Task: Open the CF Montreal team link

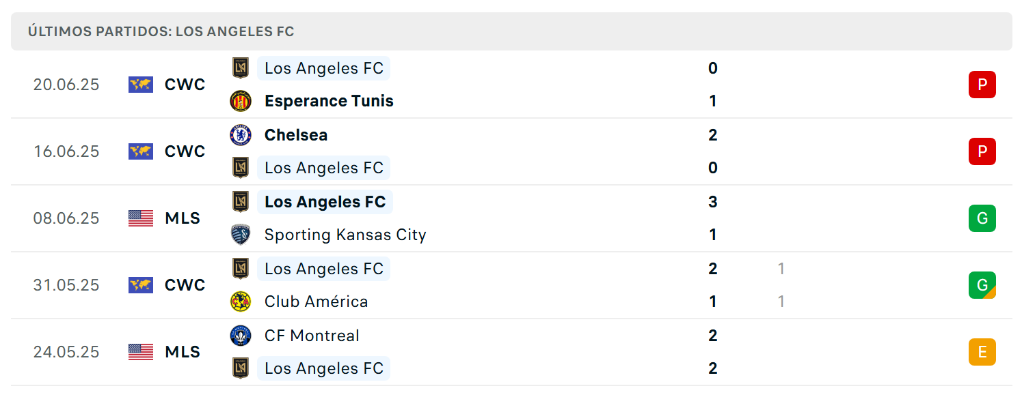Action: (312, 336)
